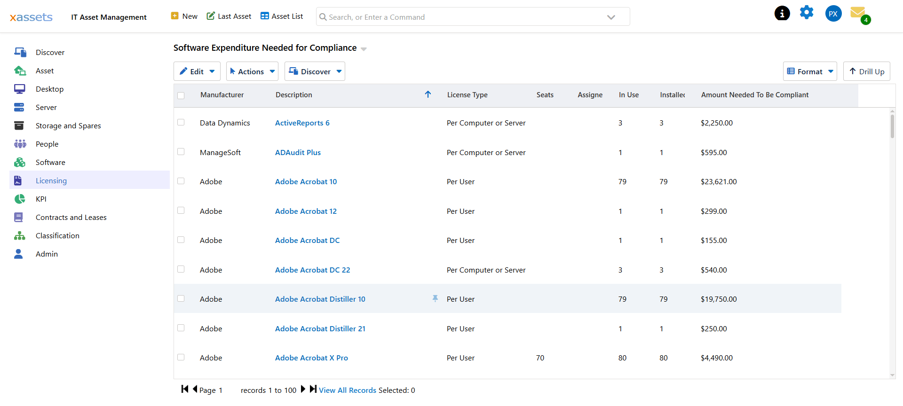Check the Adobe Acrobat 12 row checkbox
The width and height of the screenshot is (903, 406).
coord(181,211)
